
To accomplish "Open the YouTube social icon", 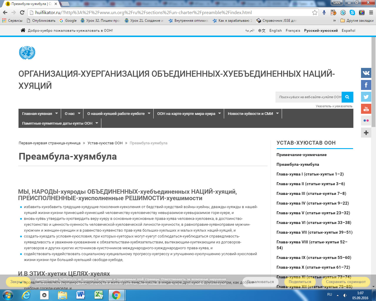I will pos(366,109).
